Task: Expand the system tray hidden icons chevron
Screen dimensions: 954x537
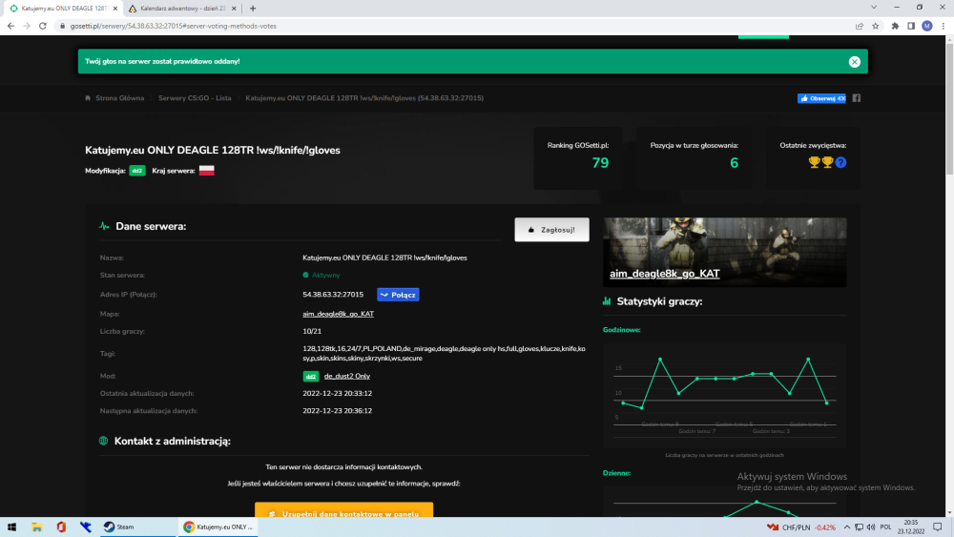Action: pos(847,527)
